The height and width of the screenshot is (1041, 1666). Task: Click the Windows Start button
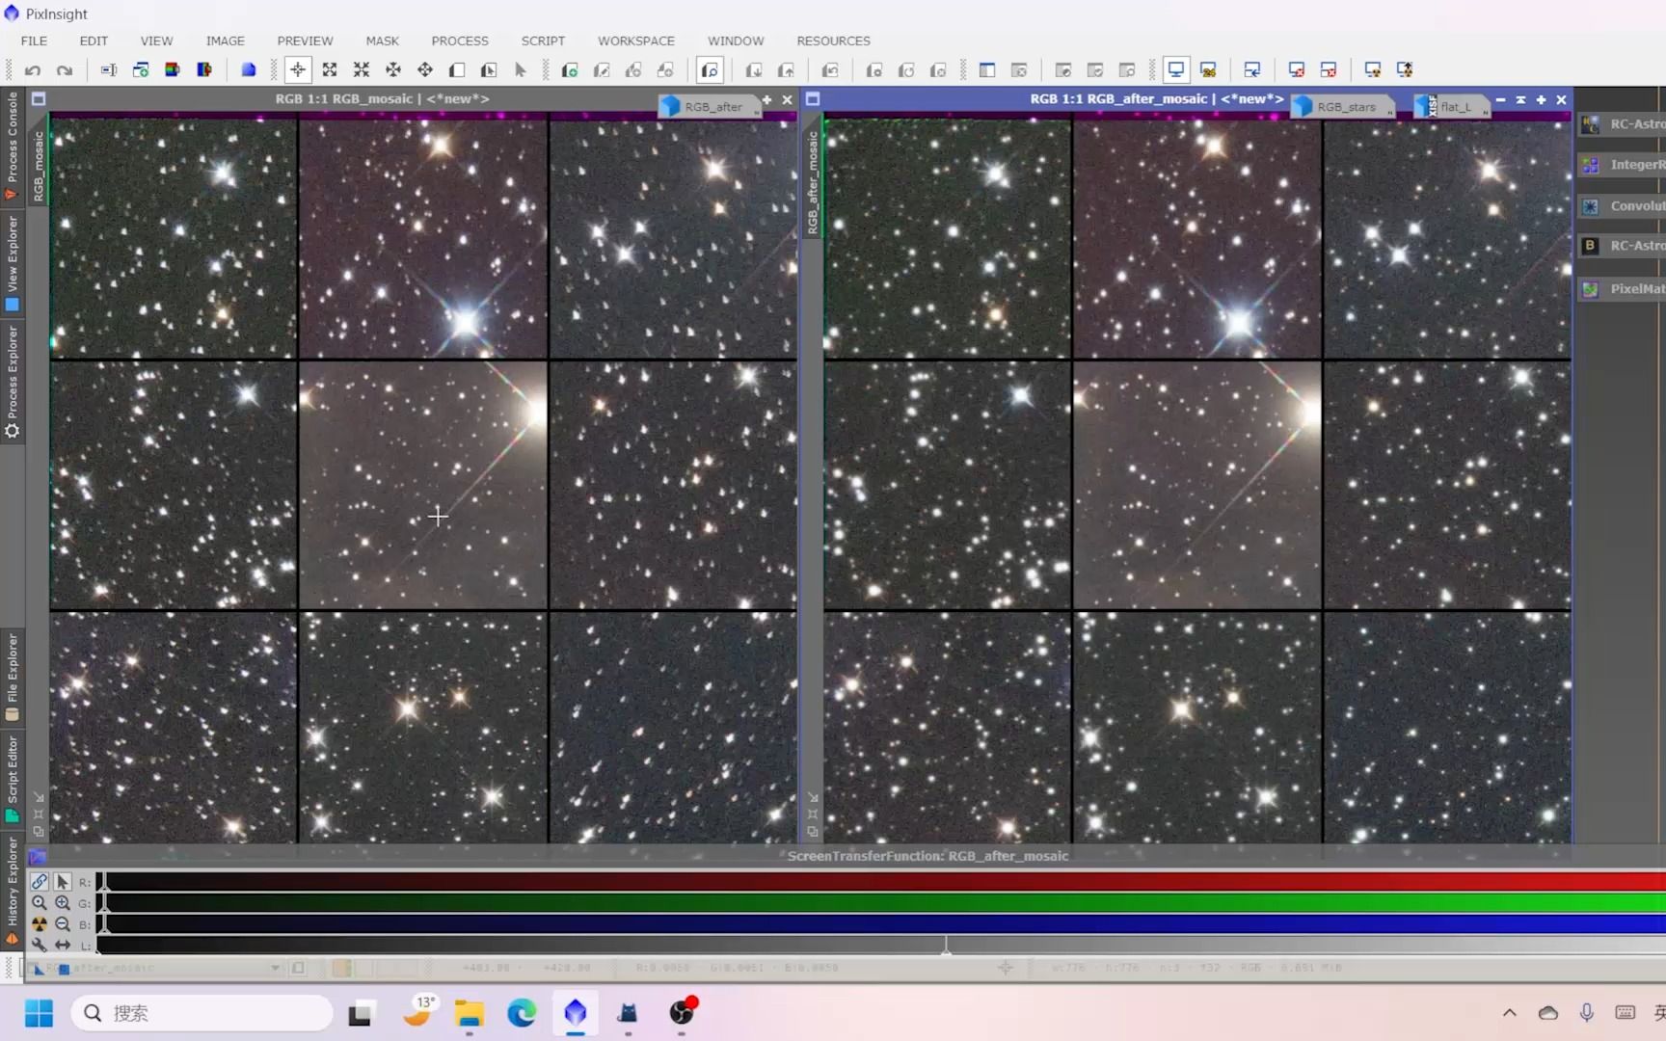[39, 1013]
